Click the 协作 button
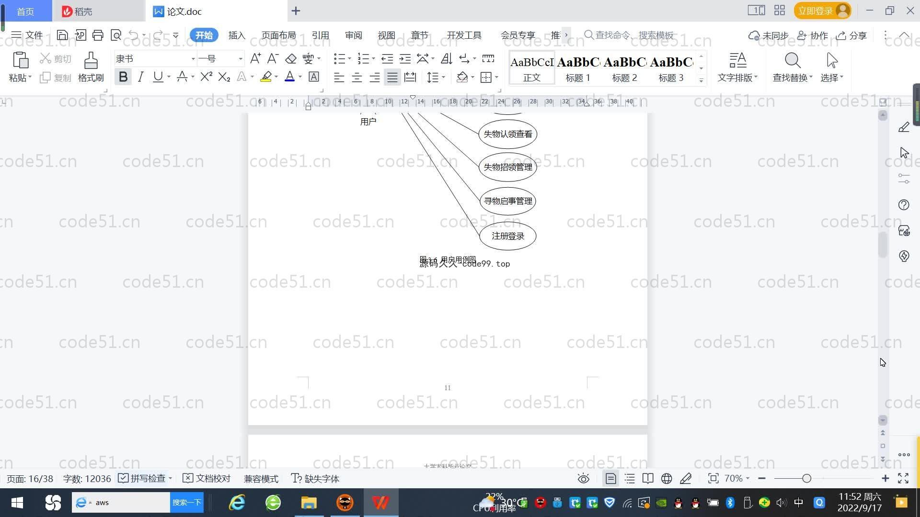This screenshot has width=920, height=517. tap(813, 35)
